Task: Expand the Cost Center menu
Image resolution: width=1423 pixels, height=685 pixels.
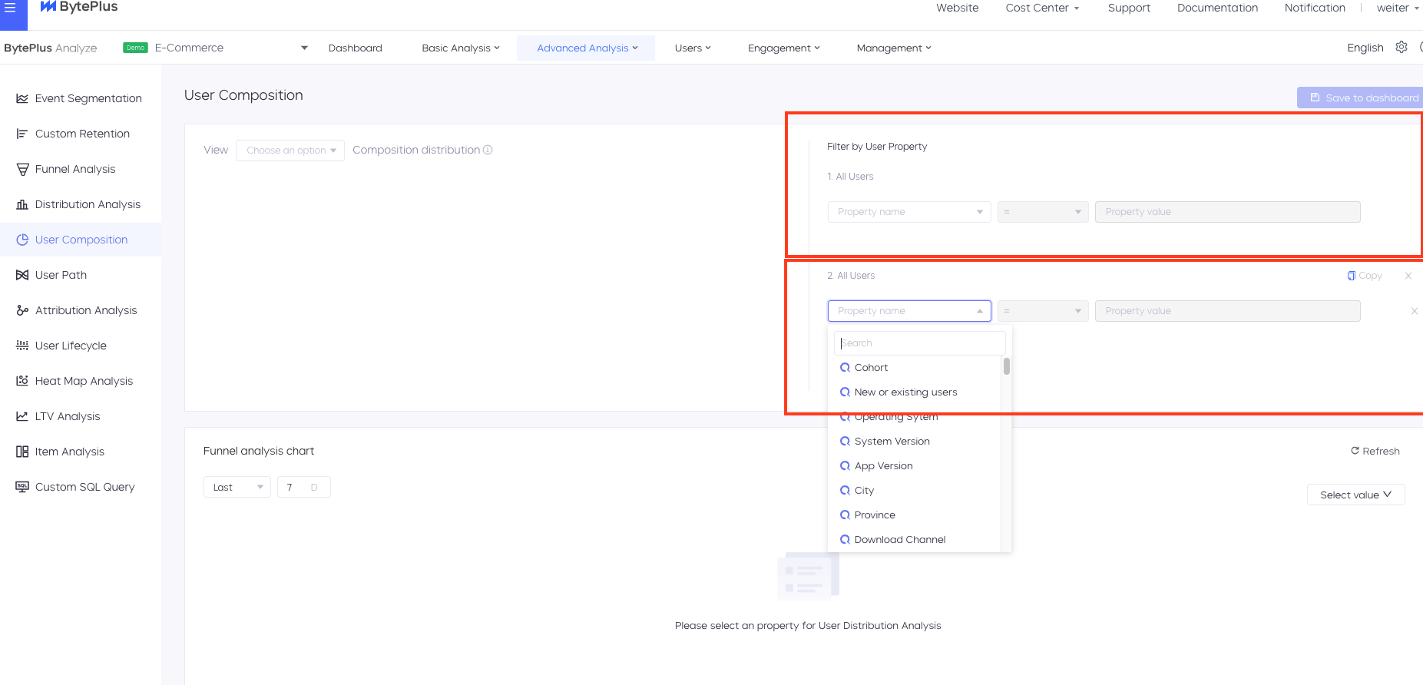Action: 1042,8
